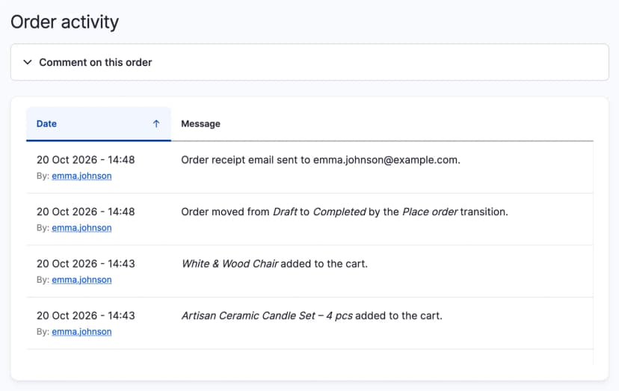
Task: Expand the Comment on this order chevron
Action: [x=27, y=62]
